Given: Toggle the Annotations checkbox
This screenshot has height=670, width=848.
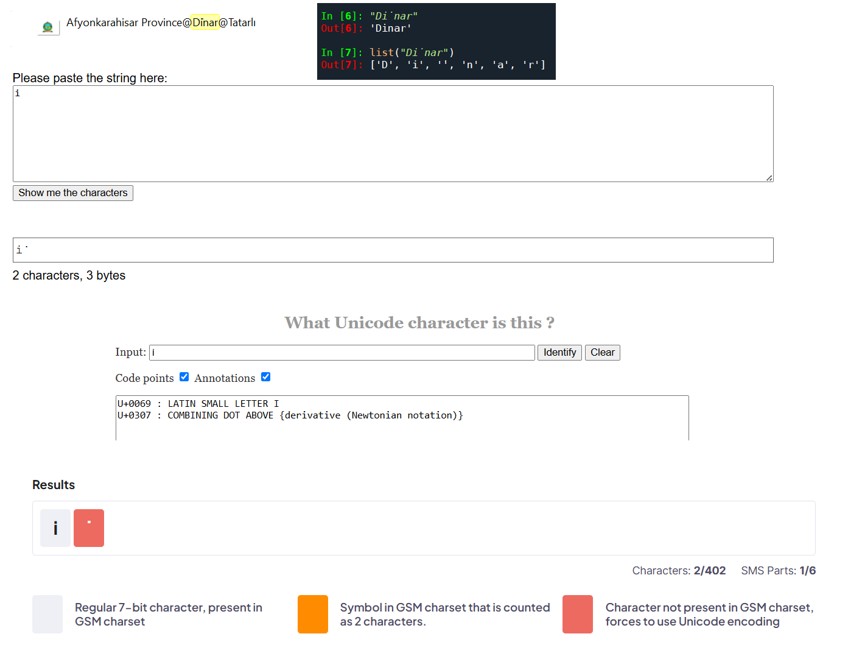Looking at the screenshot, I should pos(266,377).
